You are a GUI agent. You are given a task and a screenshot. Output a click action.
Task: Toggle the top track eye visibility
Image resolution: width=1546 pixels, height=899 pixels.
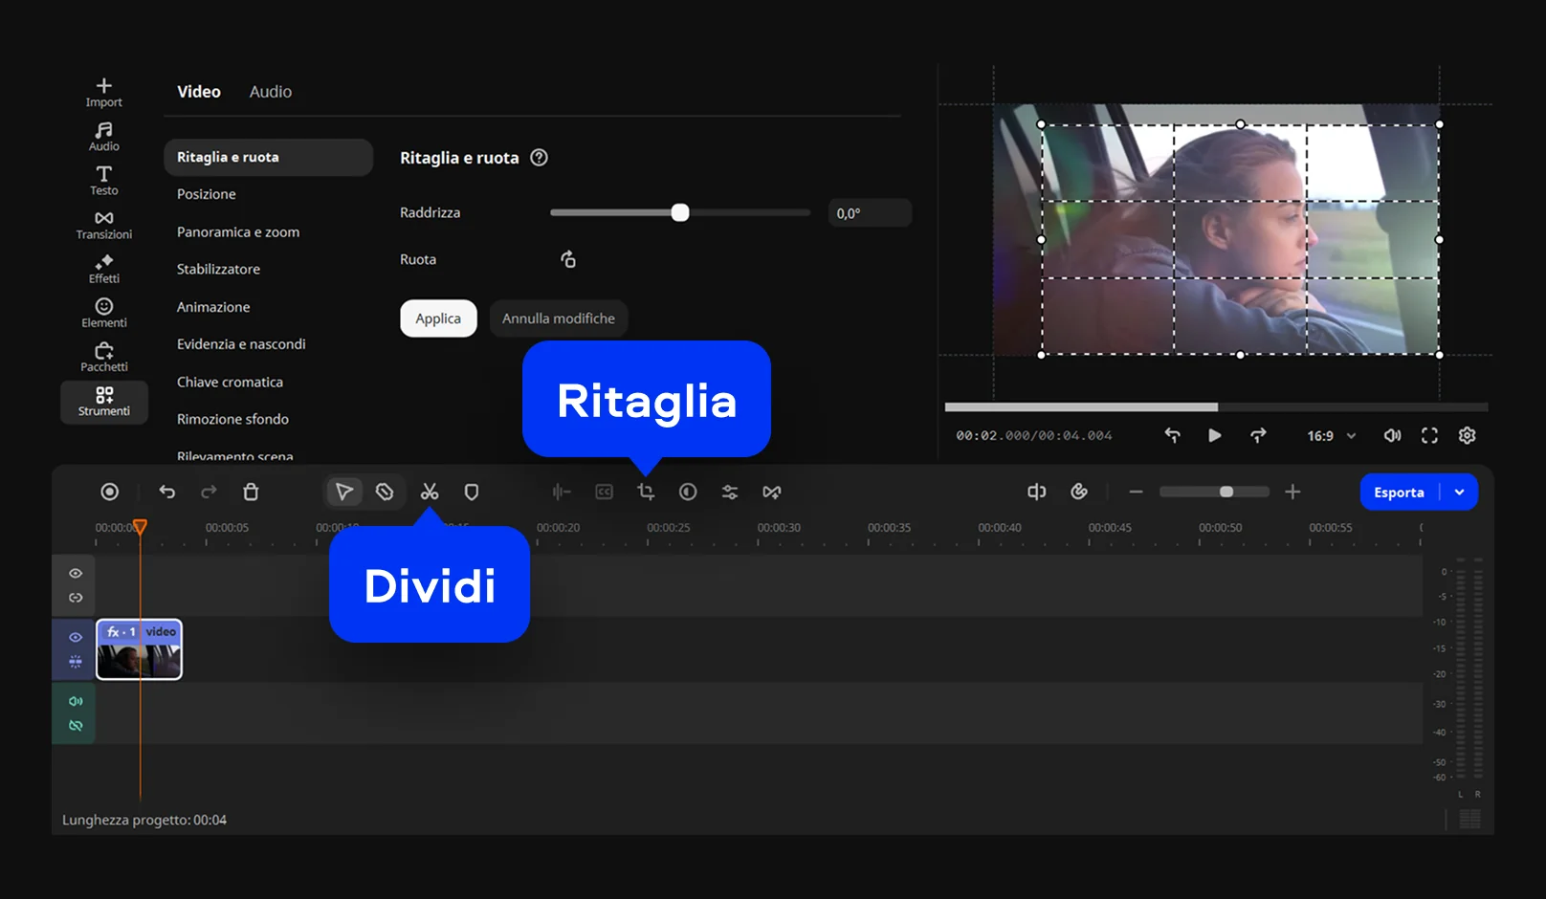click(x=76, y=573)
